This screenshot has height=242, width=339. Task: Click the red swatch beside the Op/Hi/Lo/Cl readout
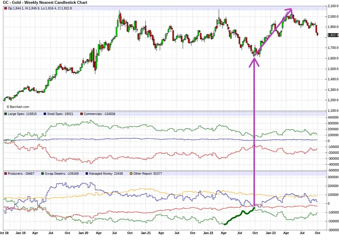pos(6,8)
